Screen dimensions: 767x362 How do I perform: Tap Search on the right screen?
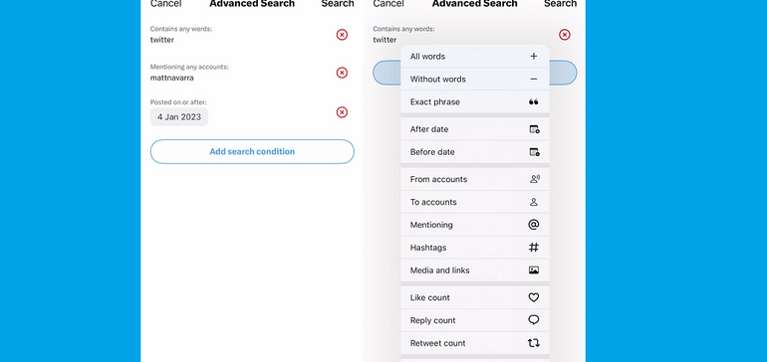pyautogui.click(x=560, y=4)
